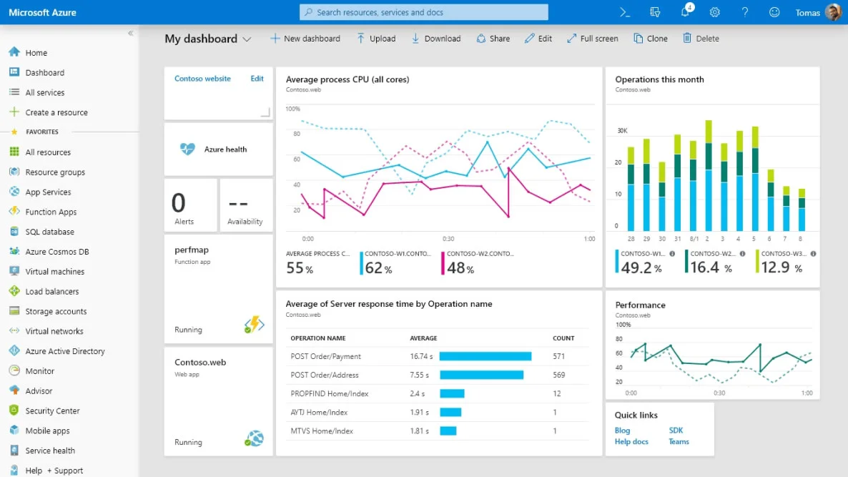Click the Monitor gauge icon
The image size is (848, 477).
coord(14,370)
